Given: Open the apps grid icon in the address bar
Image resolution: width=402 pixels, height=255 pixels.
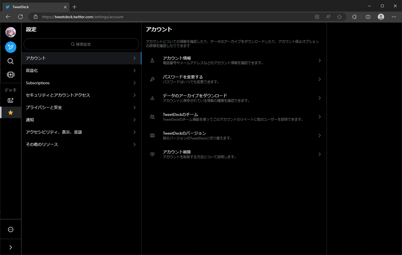Looking at the screenshot, I should coord(317,17).
